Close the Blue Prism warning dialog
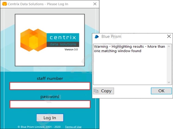Image resolution: width=173 pixels, height=129 pixels. point(169,36)
